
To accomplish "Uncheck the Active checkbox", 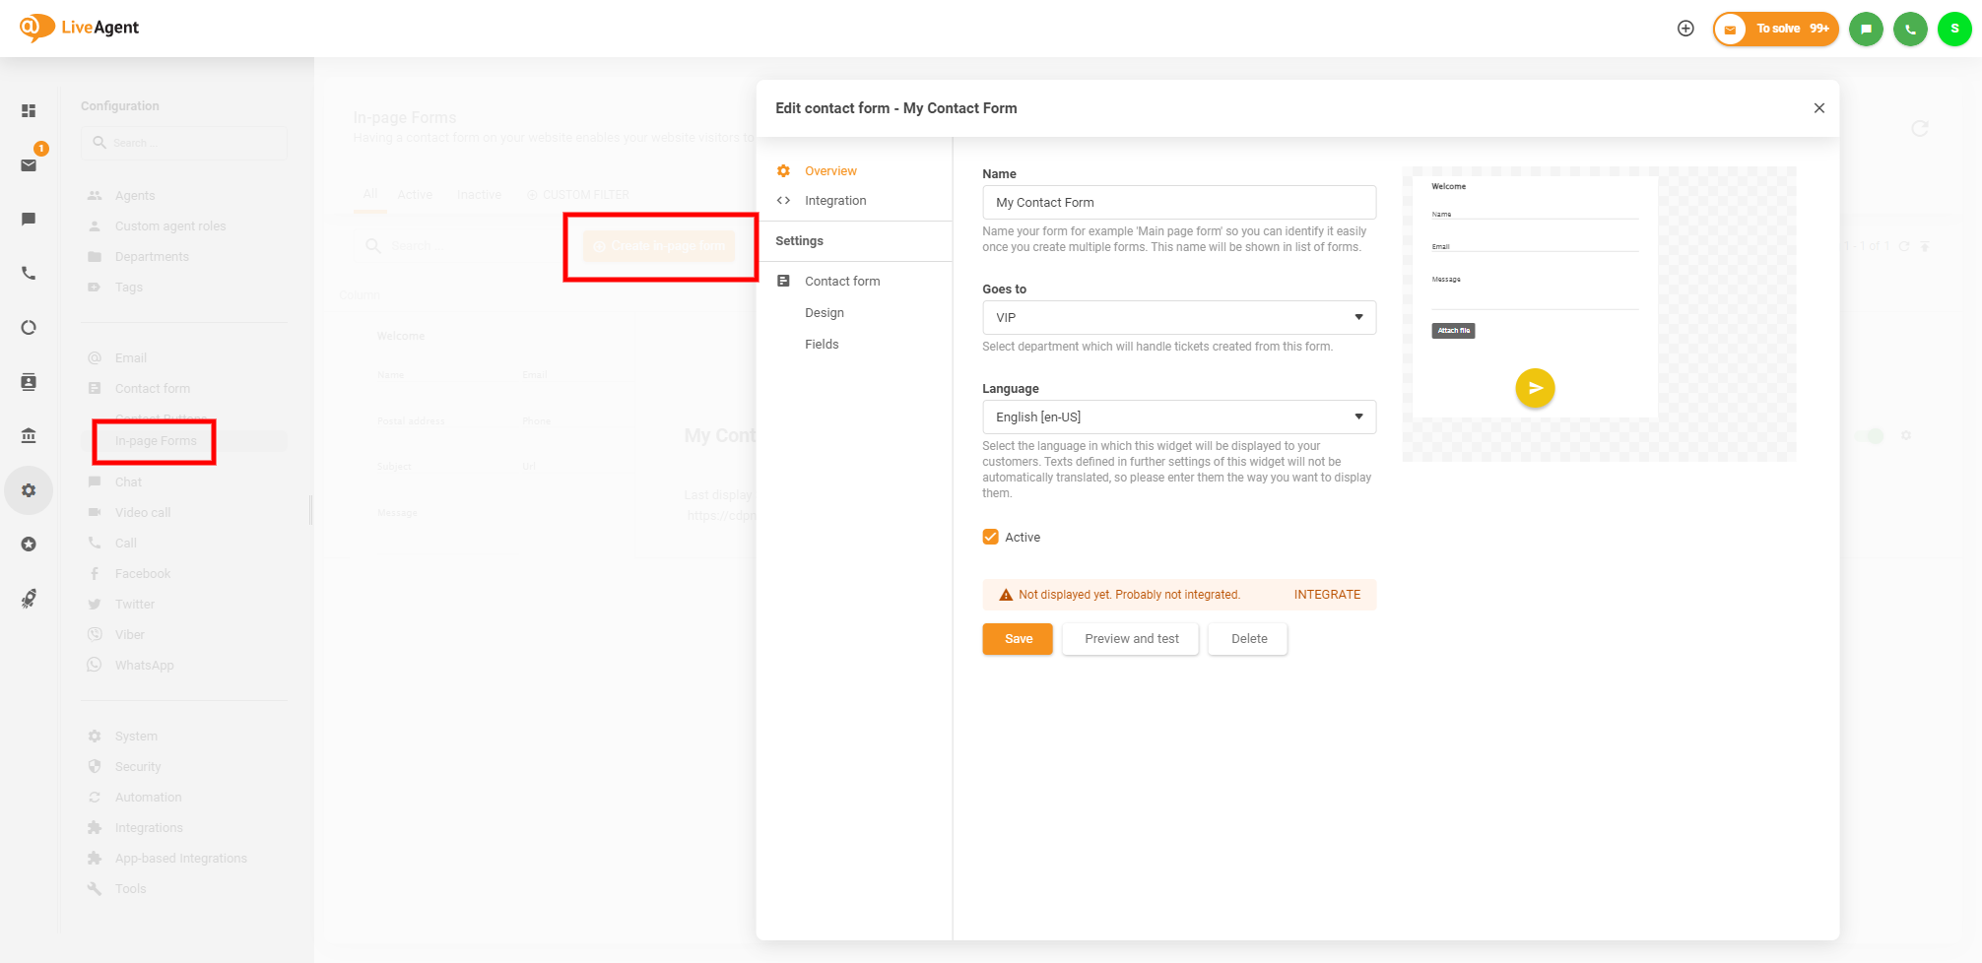I will click(990, 537).
